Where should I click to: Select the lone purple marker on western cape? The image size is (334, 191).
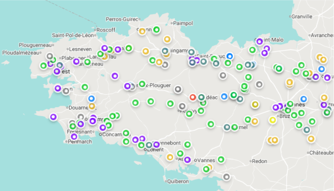coord(54,117)
